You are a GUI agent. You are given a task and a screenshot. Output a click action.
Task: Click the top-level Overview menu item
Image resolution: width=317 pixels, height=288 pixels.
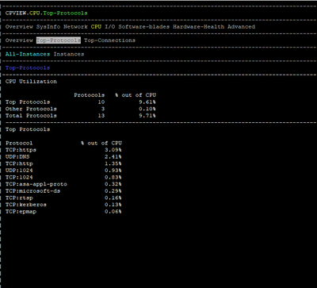click(19, 27)
